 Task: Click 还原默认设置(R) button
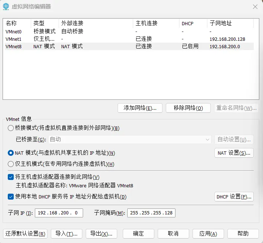[25, 234]
